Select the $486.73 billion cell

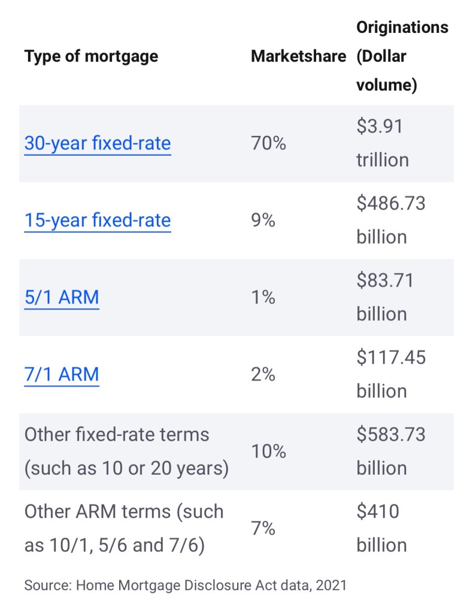tap(390, 220)
